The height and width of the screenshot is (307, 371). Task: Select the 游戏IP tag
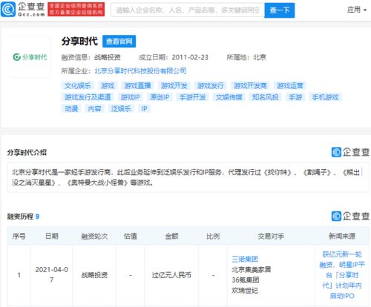pos(131,97)
